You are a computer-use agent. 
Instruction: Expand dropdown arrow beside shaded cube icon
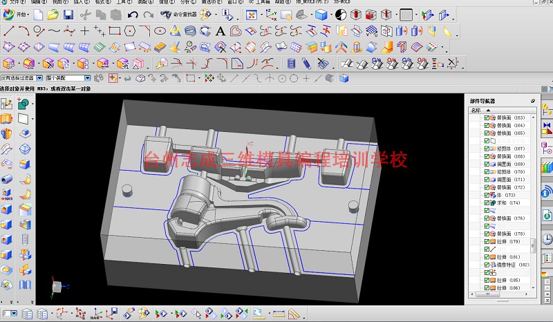(x=331, y=15)
